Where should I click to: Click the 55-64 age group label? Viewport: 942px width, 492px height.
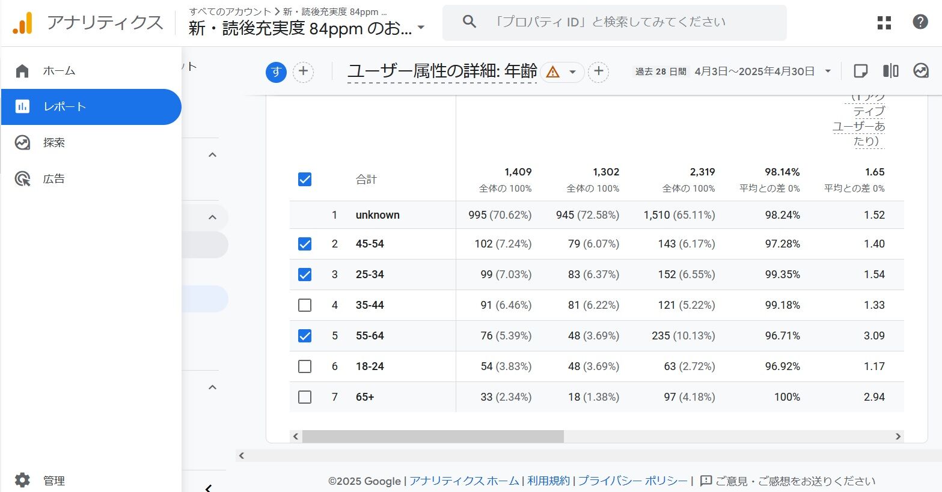pos(370,336)
